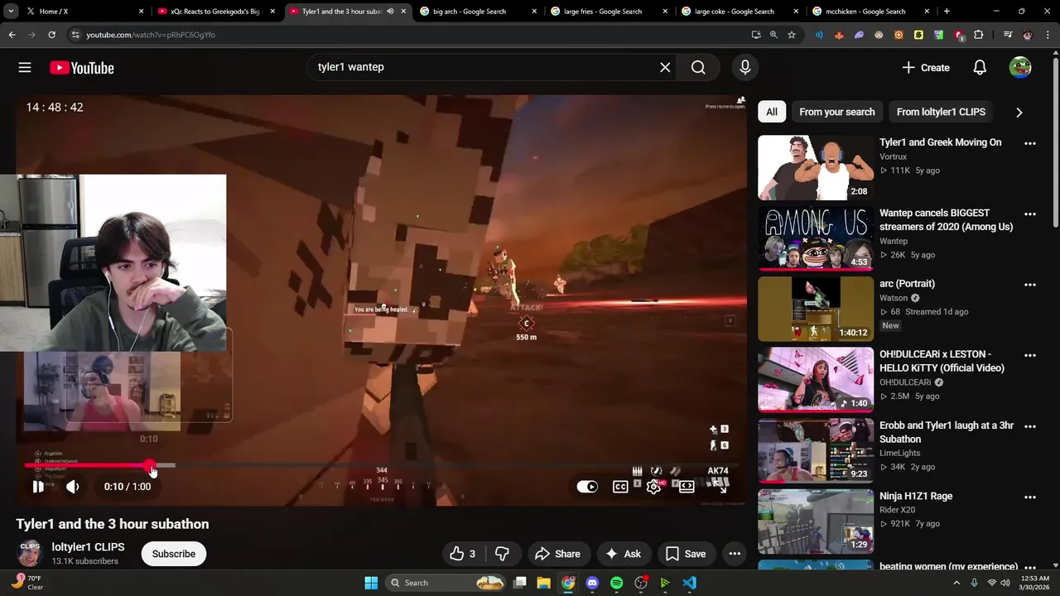Open File Explorer from taskbar
This screenshot has height=596, width=1060.
pos(543,583)
